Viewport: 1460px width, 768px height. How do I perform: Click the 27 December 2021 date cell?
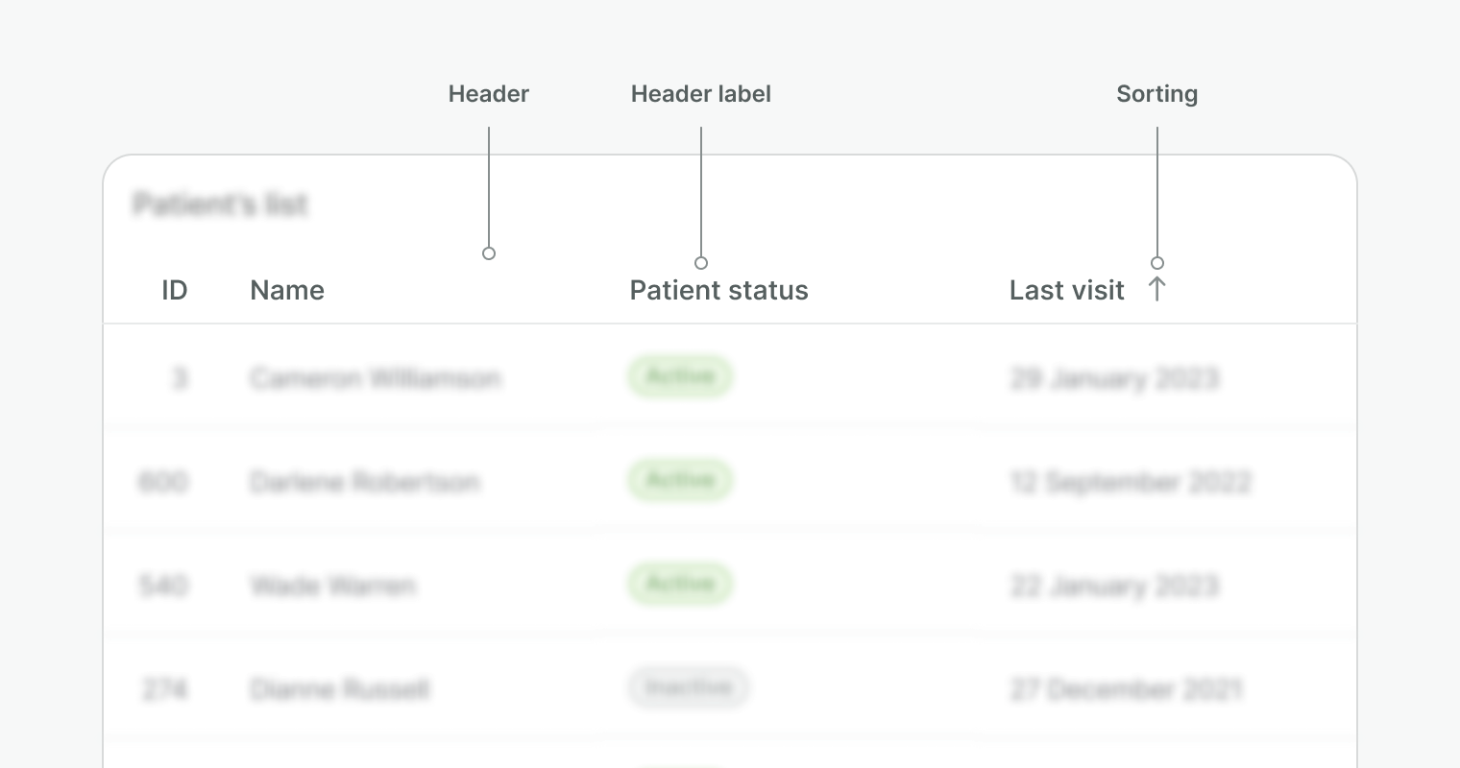click(x=1126, y=689)
